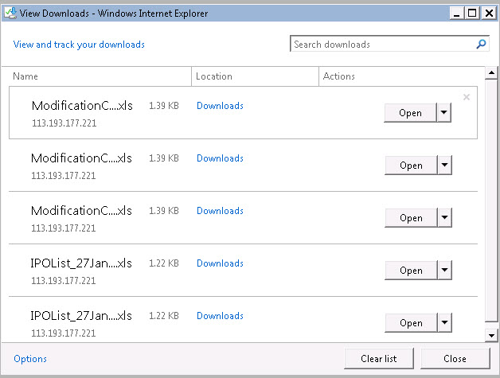Open Downloads folder link for first IPOList file
The height and width of the screenshot is (378, 500).
[x=220, y=263]
